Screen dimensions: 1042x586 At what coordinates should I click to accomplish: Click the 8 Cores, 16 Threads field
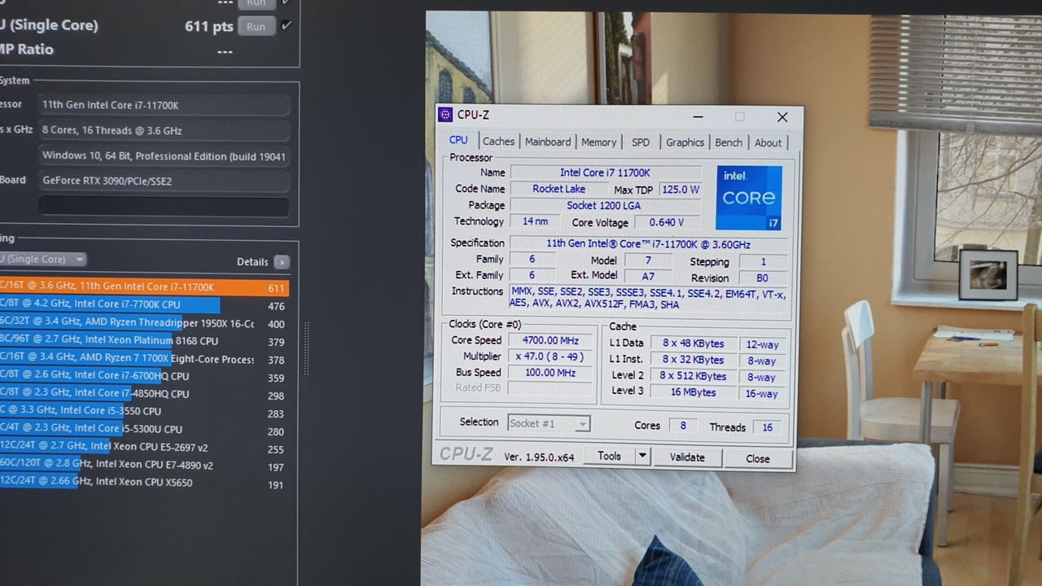click(164, 130)
